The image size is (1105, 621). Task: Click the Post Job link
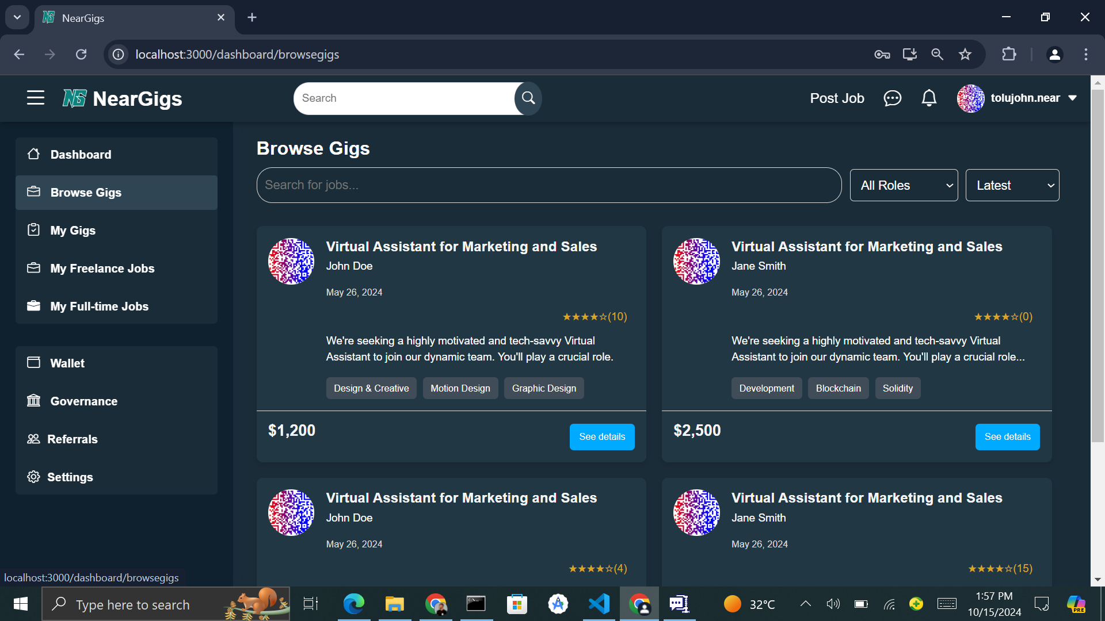click(837, 98)
